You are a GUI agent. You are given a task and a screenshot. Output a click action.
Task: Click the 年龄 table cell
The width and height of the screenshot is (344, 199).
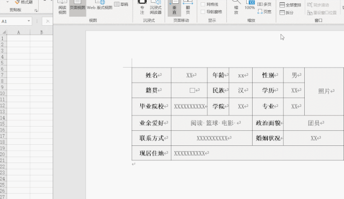218,75
